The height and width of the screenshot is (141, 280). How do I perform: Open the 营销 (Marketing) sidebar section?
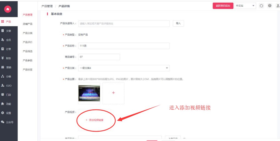click(7, 67)
